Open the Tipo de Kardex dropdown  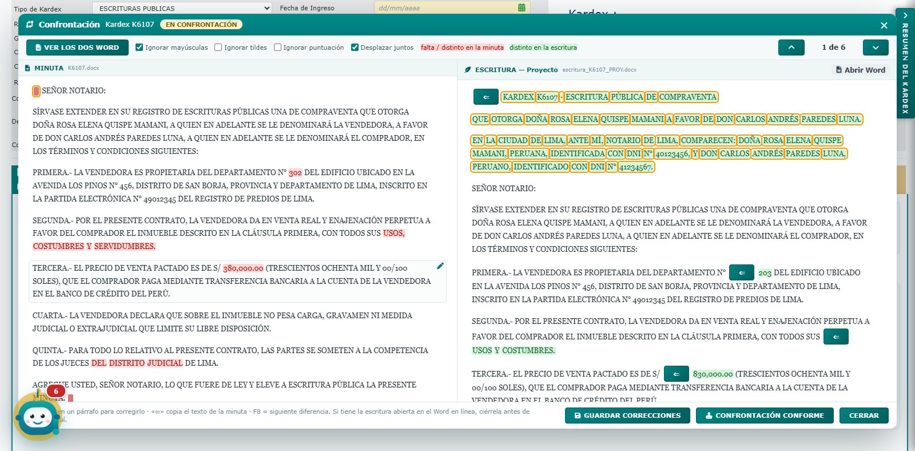182,8
